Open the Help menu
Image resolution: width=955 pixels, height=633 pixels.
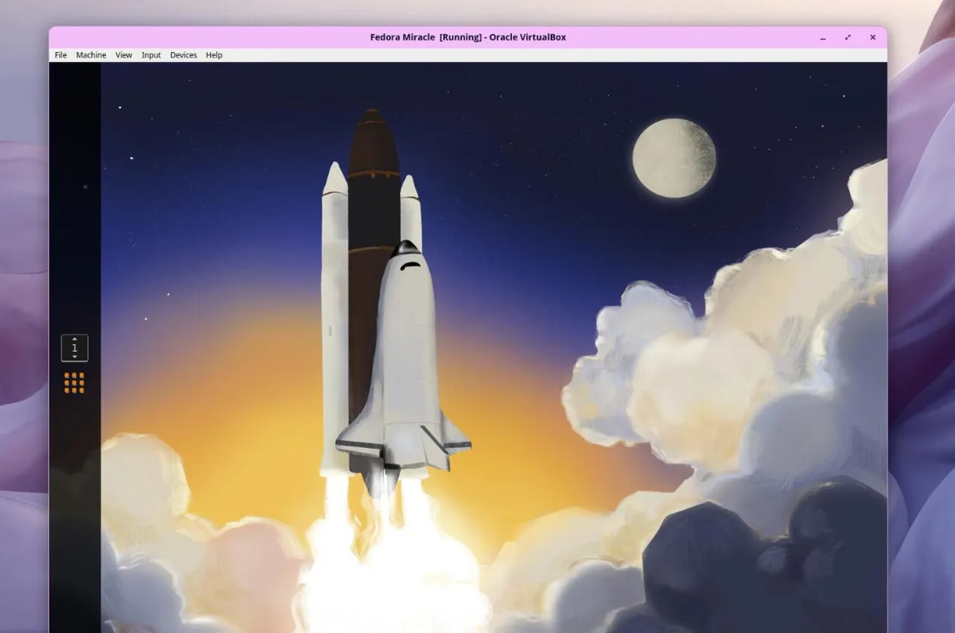tap(214, 55)
